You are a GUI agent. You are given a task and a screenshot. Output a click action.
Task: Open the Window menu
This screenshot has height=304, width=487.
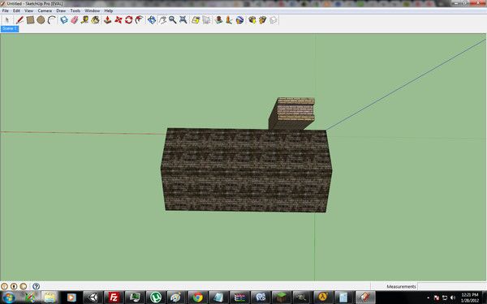coord(93,11)
